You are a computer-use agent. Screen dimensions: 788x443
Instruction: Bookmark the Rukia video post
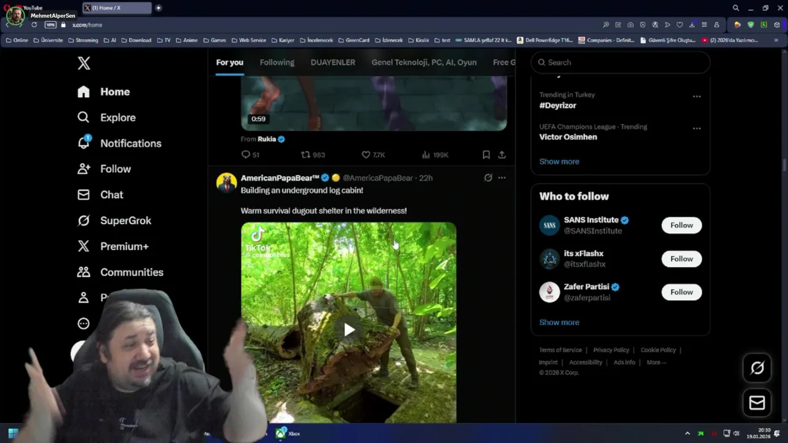[x=486, y=154]
